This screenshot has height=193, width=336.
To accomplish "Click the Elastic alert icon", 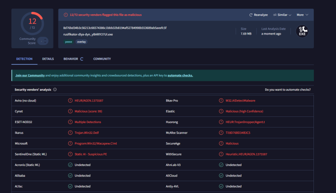I will pos(221,111).
